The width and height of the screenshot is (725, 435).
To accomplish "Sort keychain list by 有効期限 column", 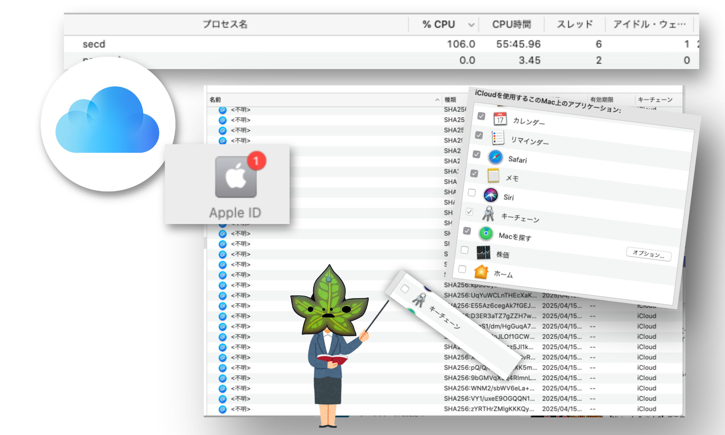I will pos(602,100).
